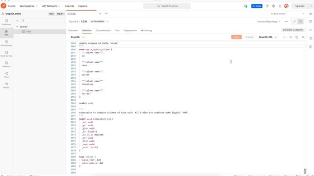Select the APIs sidebar icon

click(6, 33)
